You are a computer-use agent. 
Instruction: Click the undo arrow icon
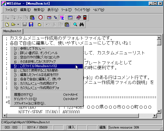[48, 25]
